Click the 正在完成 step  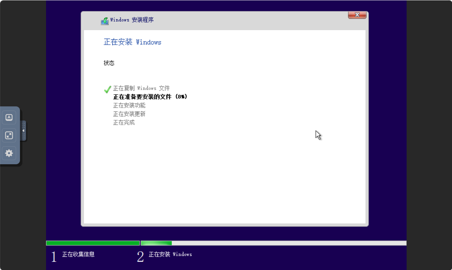tap(124, 122)
